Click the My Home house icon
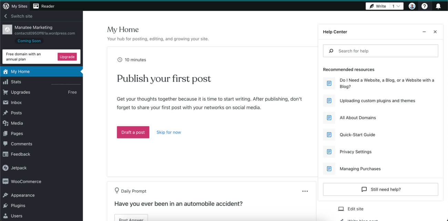The height and width of the screenshot is (221, 448). click(x=6, y=71)
